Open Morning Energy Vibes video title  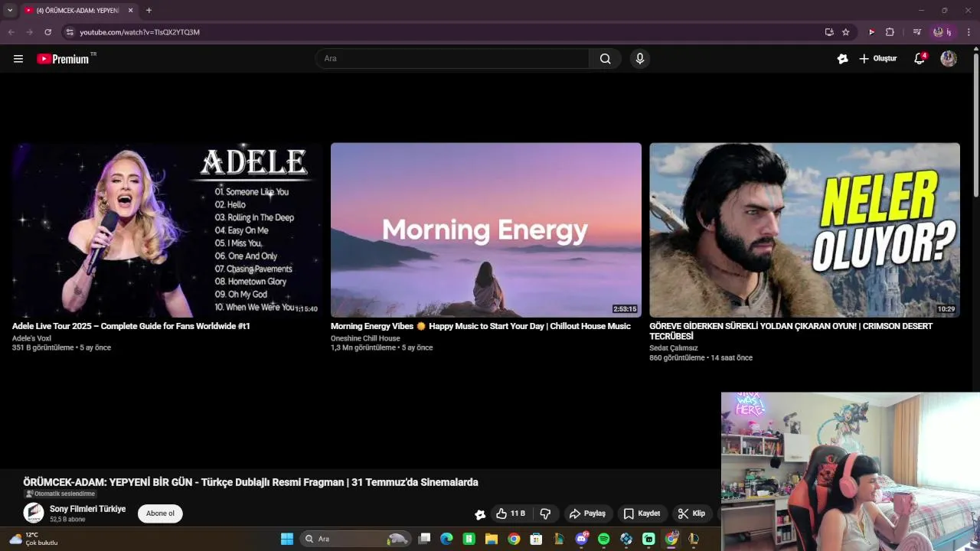(481, 326)
